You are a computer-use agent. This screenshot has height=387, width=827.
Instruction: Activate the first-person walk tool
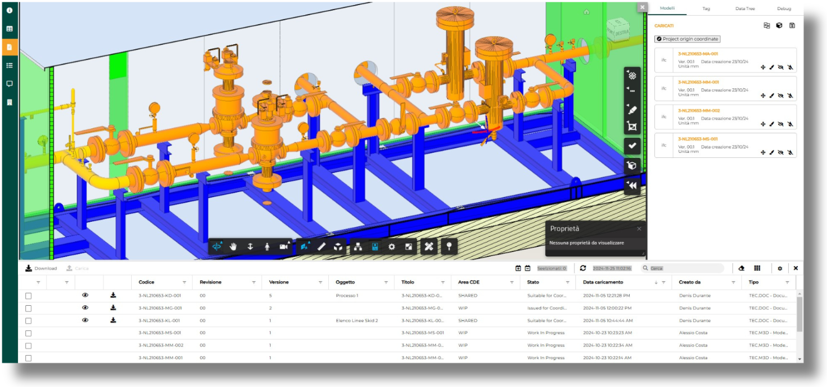[267, 246]
